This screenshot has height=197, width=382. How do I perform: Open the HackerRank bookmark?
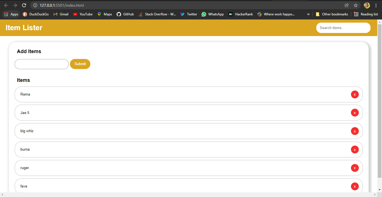coord(241,14)
